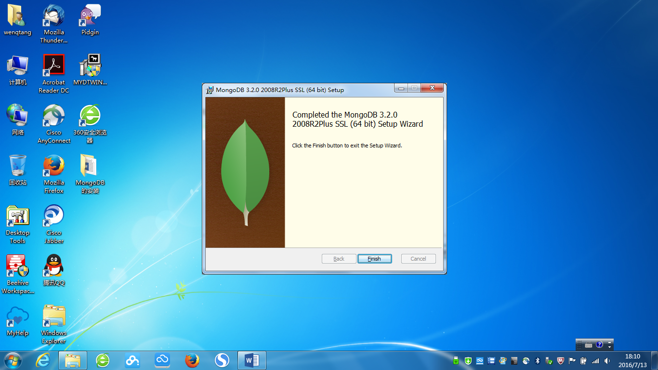Open the language bar options arrow

tap(609, 347)
